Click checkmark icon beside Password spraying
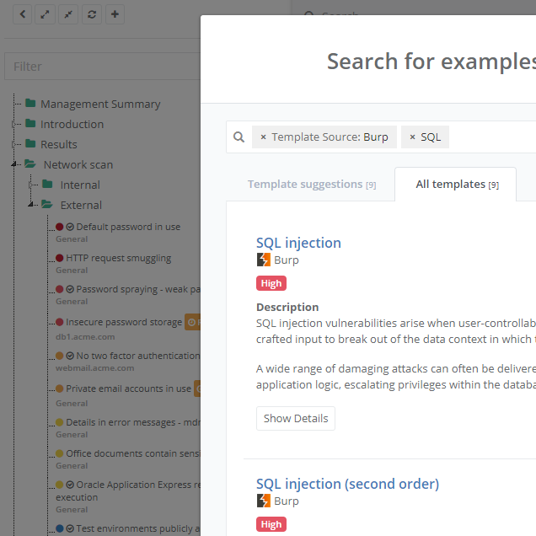The height and width of the screenshot is (536, 536). [x=70, y=289]
